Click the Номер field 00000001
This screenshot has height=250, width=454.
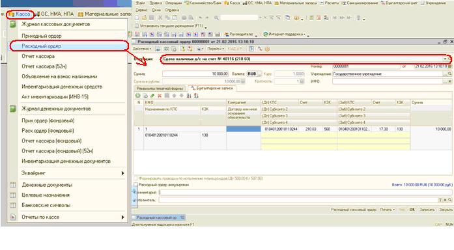[366, 66]
